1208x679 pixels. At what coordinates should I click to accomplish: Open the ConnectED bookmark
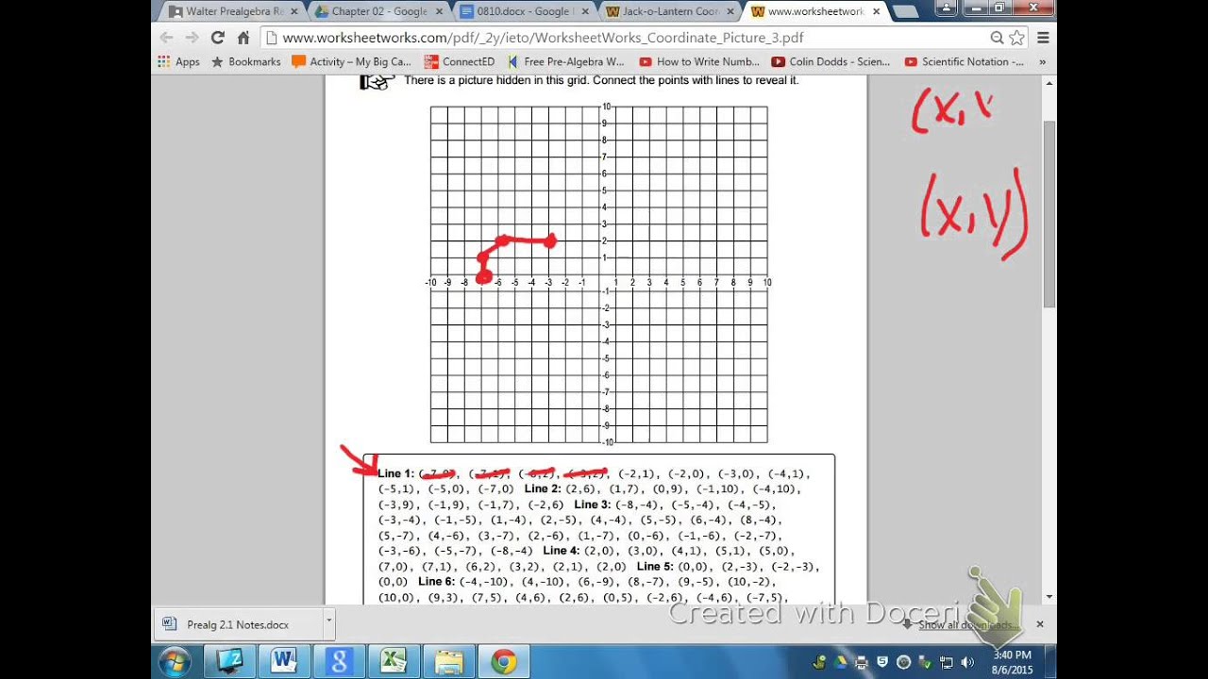click(x=459, y=61)
